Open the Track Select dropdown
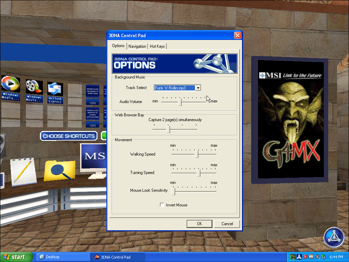This screenshot has width=349, height=262. point(198,88)
